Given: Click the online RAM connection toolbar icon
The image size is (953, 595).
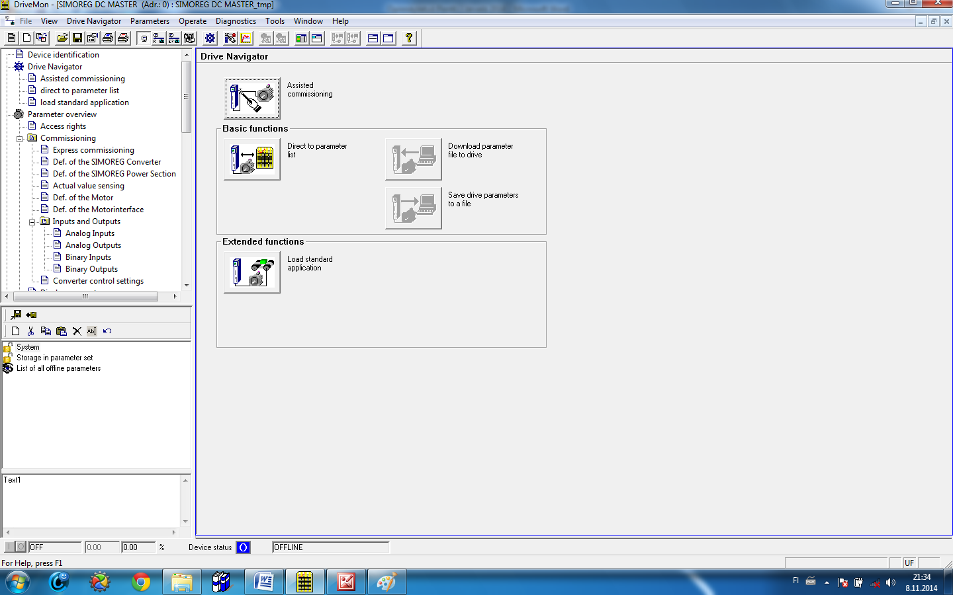Looking at the screenshot, I should [x=159, y=38].
